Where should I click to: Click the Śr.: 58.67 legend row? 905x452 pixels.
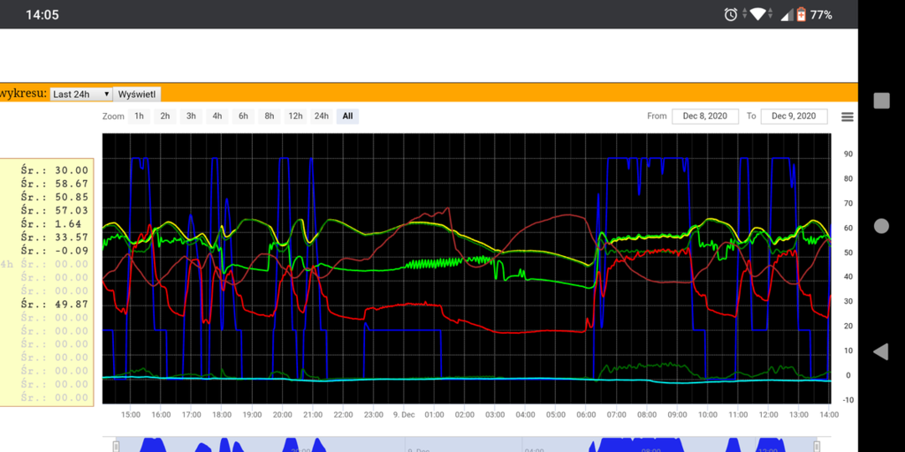[55, 184]
